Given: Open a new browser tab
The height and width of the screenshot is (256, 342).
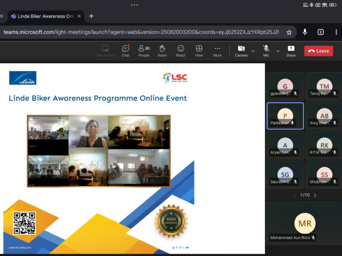Looking at the screenshot, I should 91,16.
